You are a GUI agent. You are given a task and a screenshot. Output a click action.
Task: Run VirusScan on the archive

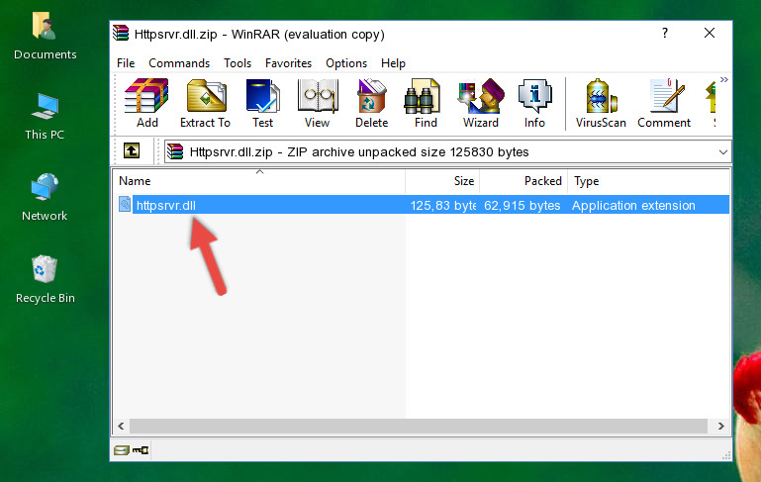(601, 103)
